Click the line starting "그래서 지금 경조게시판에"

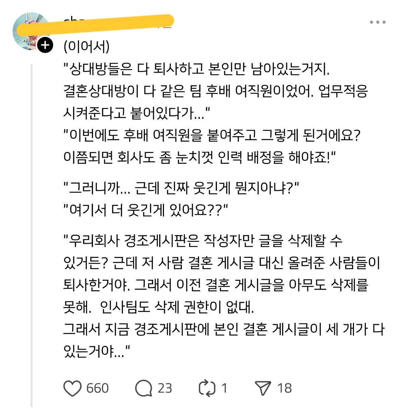click(x=223, y=329)
